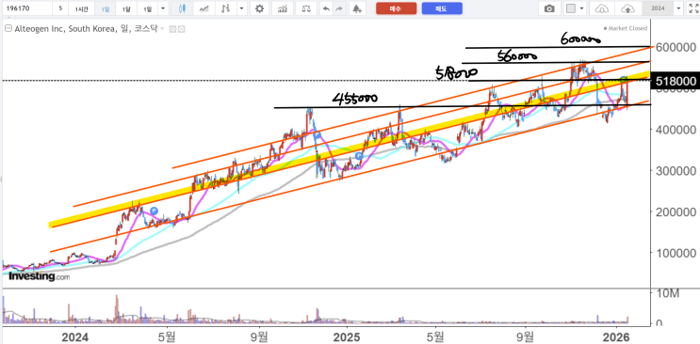Open chart style dropdown arrow next to bars
Image resolution: width=700 pixels, height=344 pixels.
[x=241, y=8]
